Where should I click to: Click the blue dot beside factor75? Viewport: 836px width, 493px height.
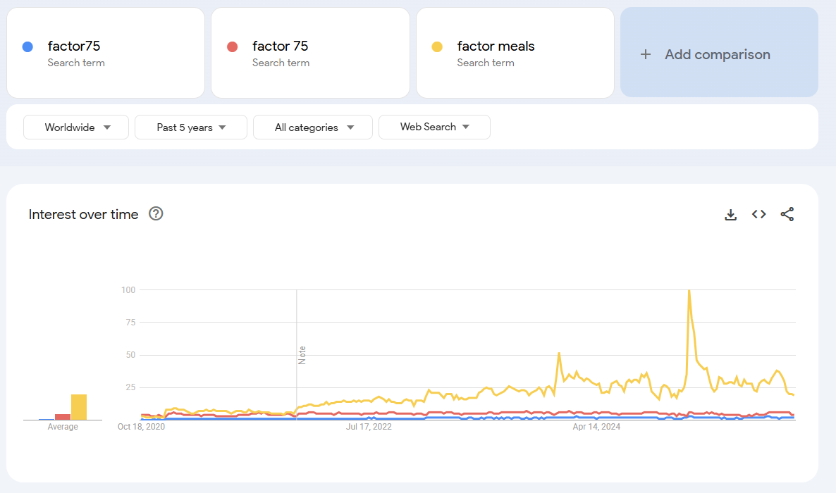[x=28, y=47]
